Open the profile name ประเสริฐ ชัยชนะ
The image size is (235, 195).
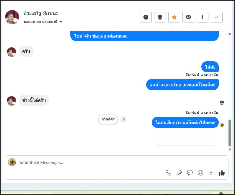[x=41, y=14]
